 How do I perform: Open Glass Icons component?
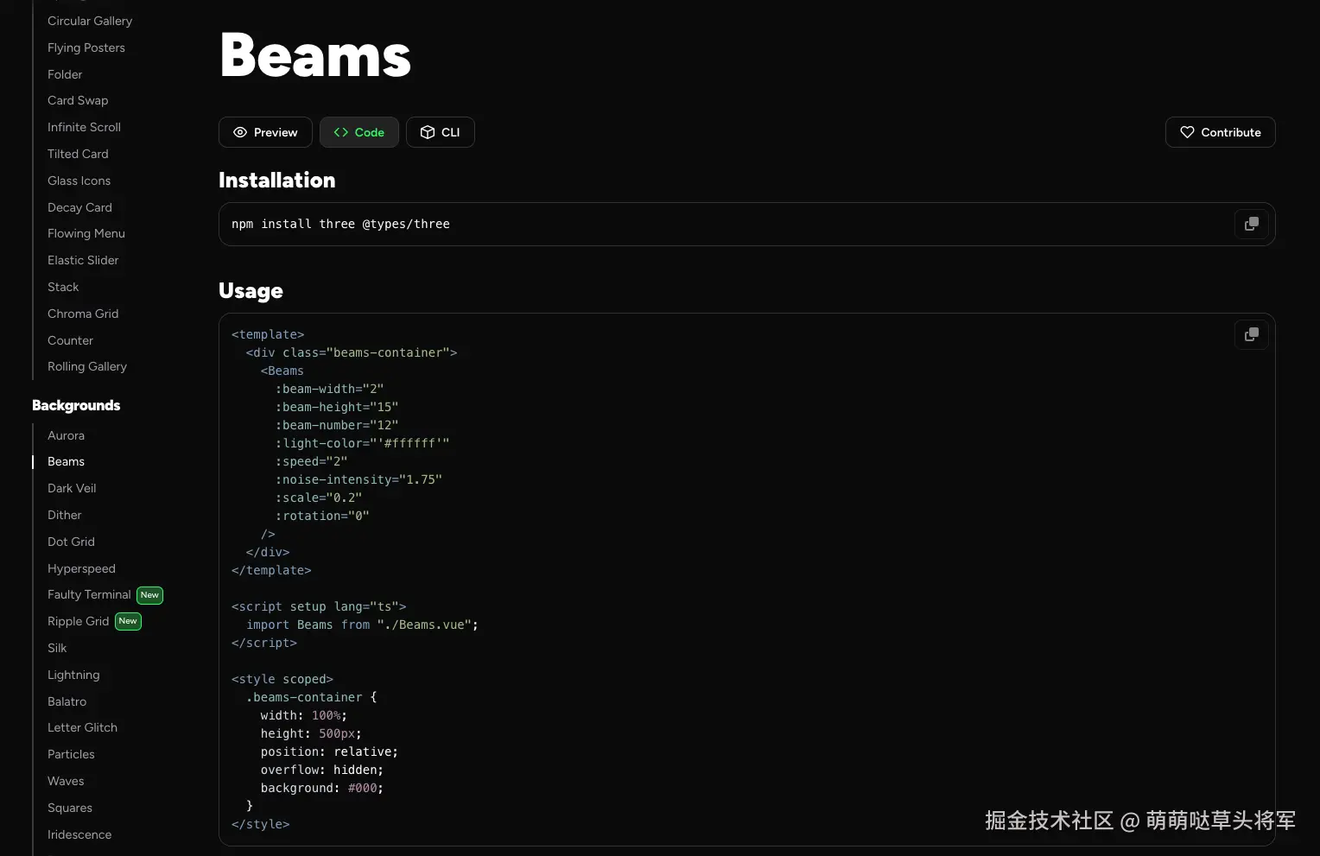point(79,181)
